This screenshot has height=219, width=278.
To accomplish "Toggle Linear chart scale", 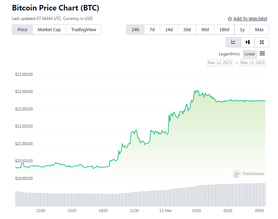I will click(x=250, y=54).
